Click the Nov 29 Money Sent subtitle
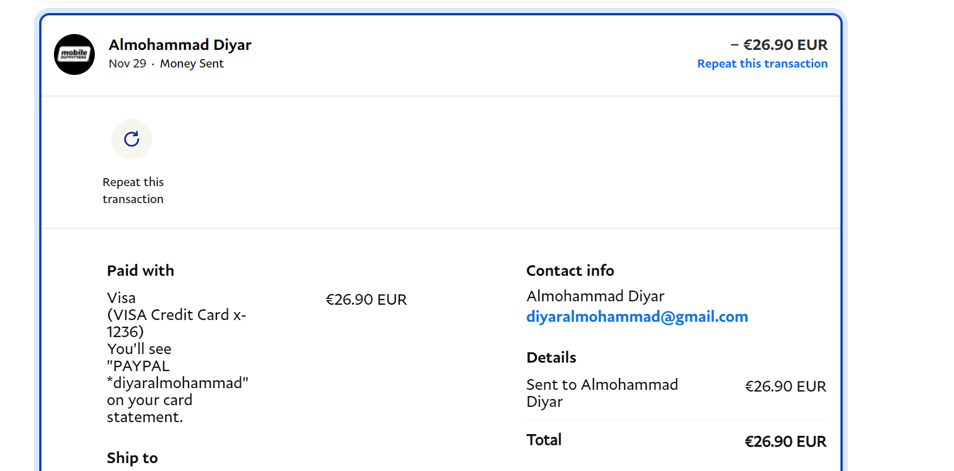The height and width of the screenshot is (471, 954). pos(166,64)
